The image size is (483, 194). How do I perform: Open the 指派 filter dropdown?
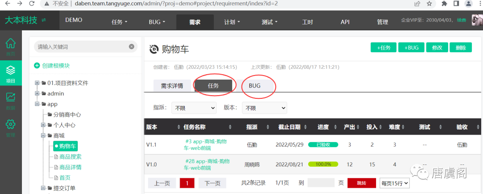point(194,108)
